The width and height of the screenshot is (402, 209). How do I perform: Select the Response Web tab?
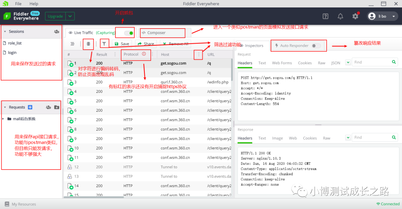(293, 138)
